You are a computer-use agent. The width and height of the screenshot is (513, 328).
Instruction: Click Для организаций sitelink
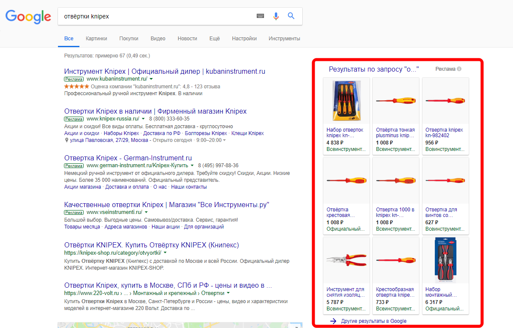(204, 227)
